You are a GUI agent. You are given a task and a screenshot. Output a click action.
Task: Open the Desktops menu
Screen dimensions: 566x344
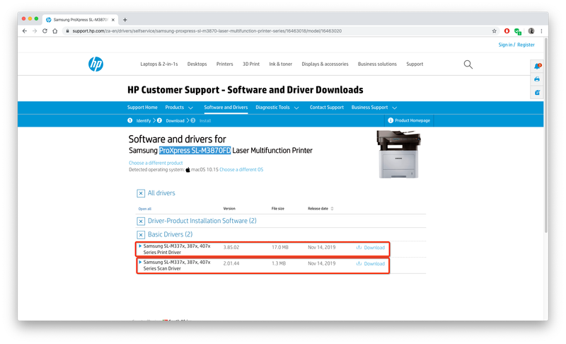(x=197, y=64)
